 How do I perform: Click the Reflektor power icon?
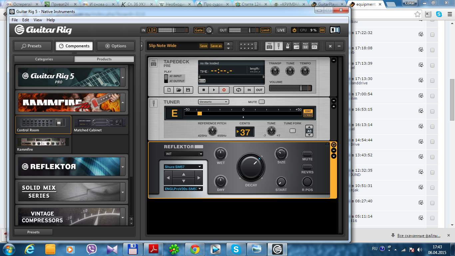[x=333, y=145]
